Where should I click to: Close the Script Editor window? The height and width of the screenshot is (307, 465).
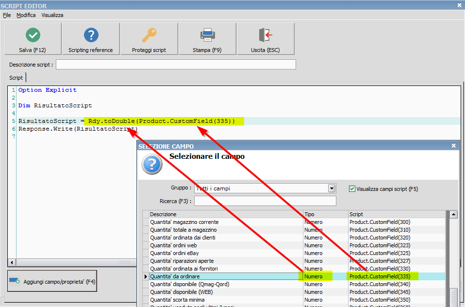pos(459,5)
